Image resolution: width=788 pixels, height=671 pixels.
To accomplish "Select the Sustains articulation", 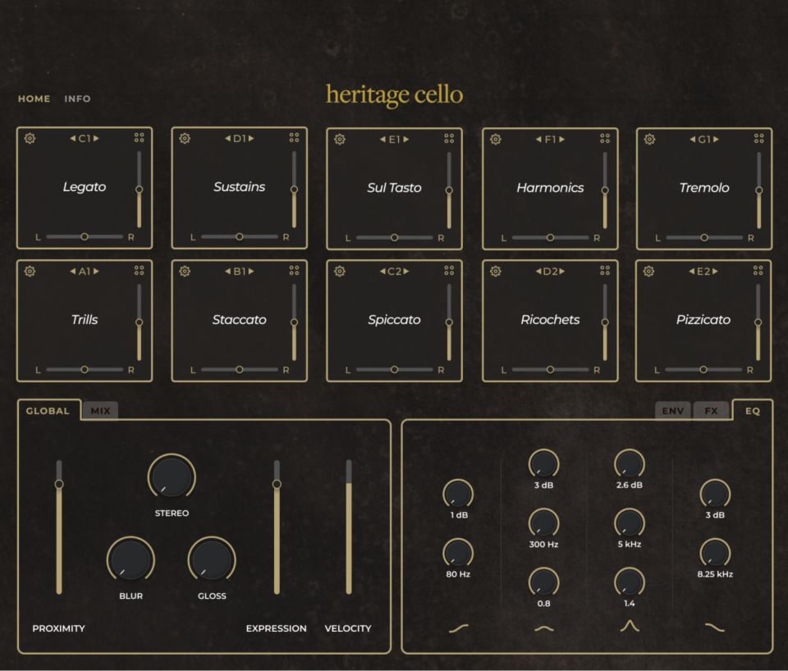I will [239, 187].
